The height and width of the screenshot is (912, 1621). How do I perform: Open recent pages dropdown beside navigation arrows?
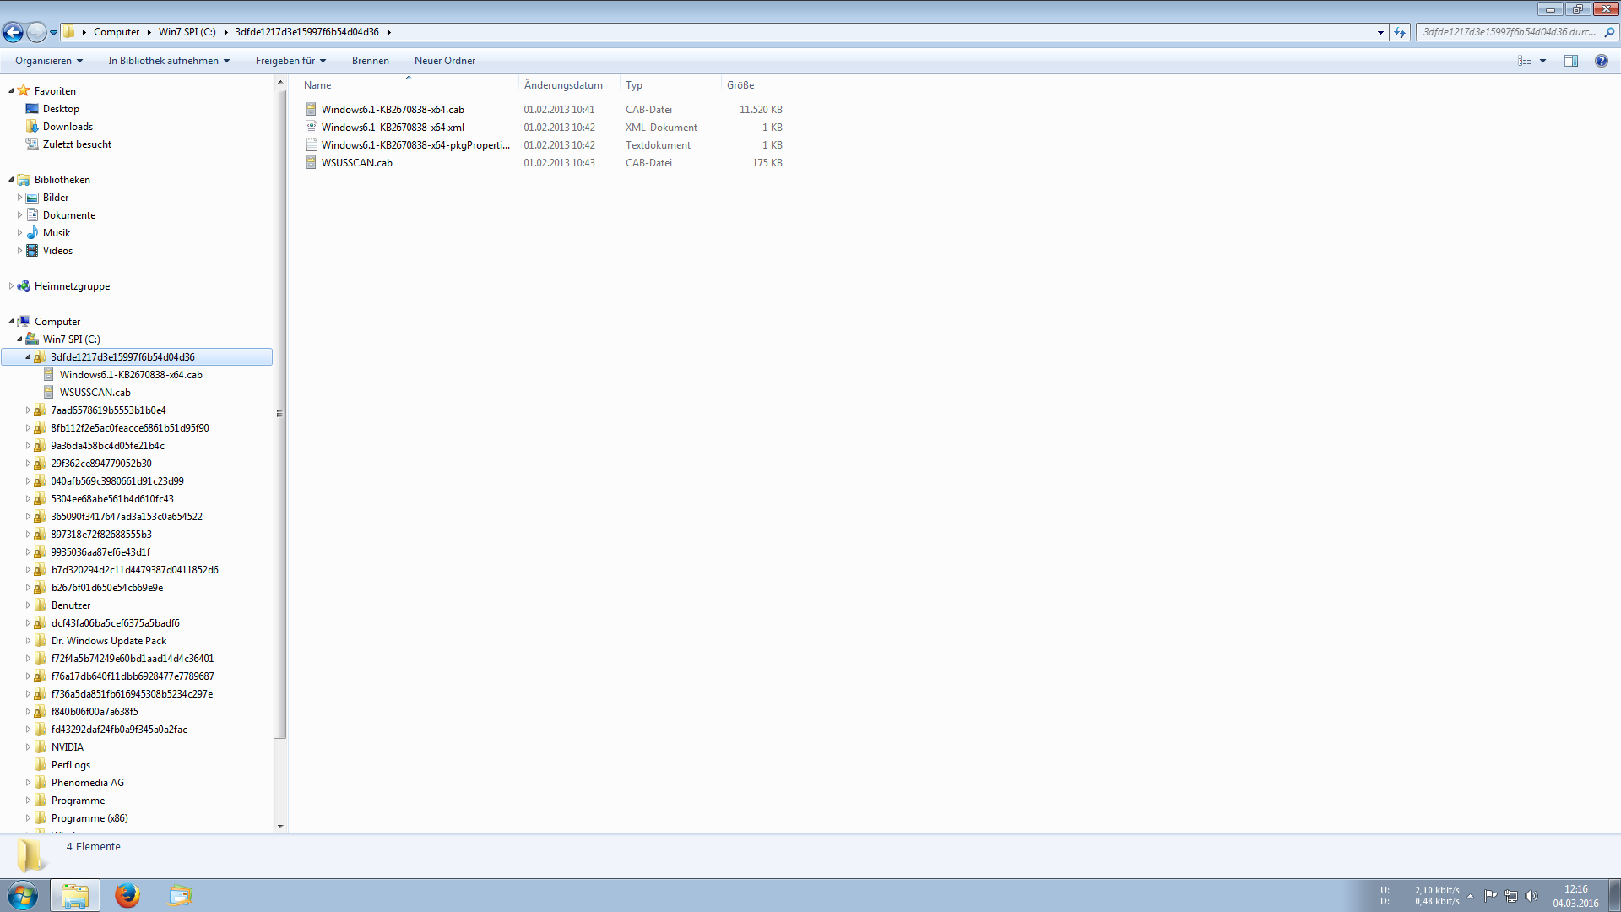pos(53,33)
